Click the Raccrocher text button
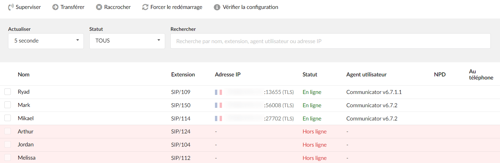Screen dimensions: 500x163 (x=117, y=7)
